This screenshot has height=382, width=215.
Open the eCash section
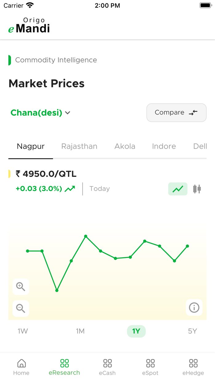tap(107, 367)
